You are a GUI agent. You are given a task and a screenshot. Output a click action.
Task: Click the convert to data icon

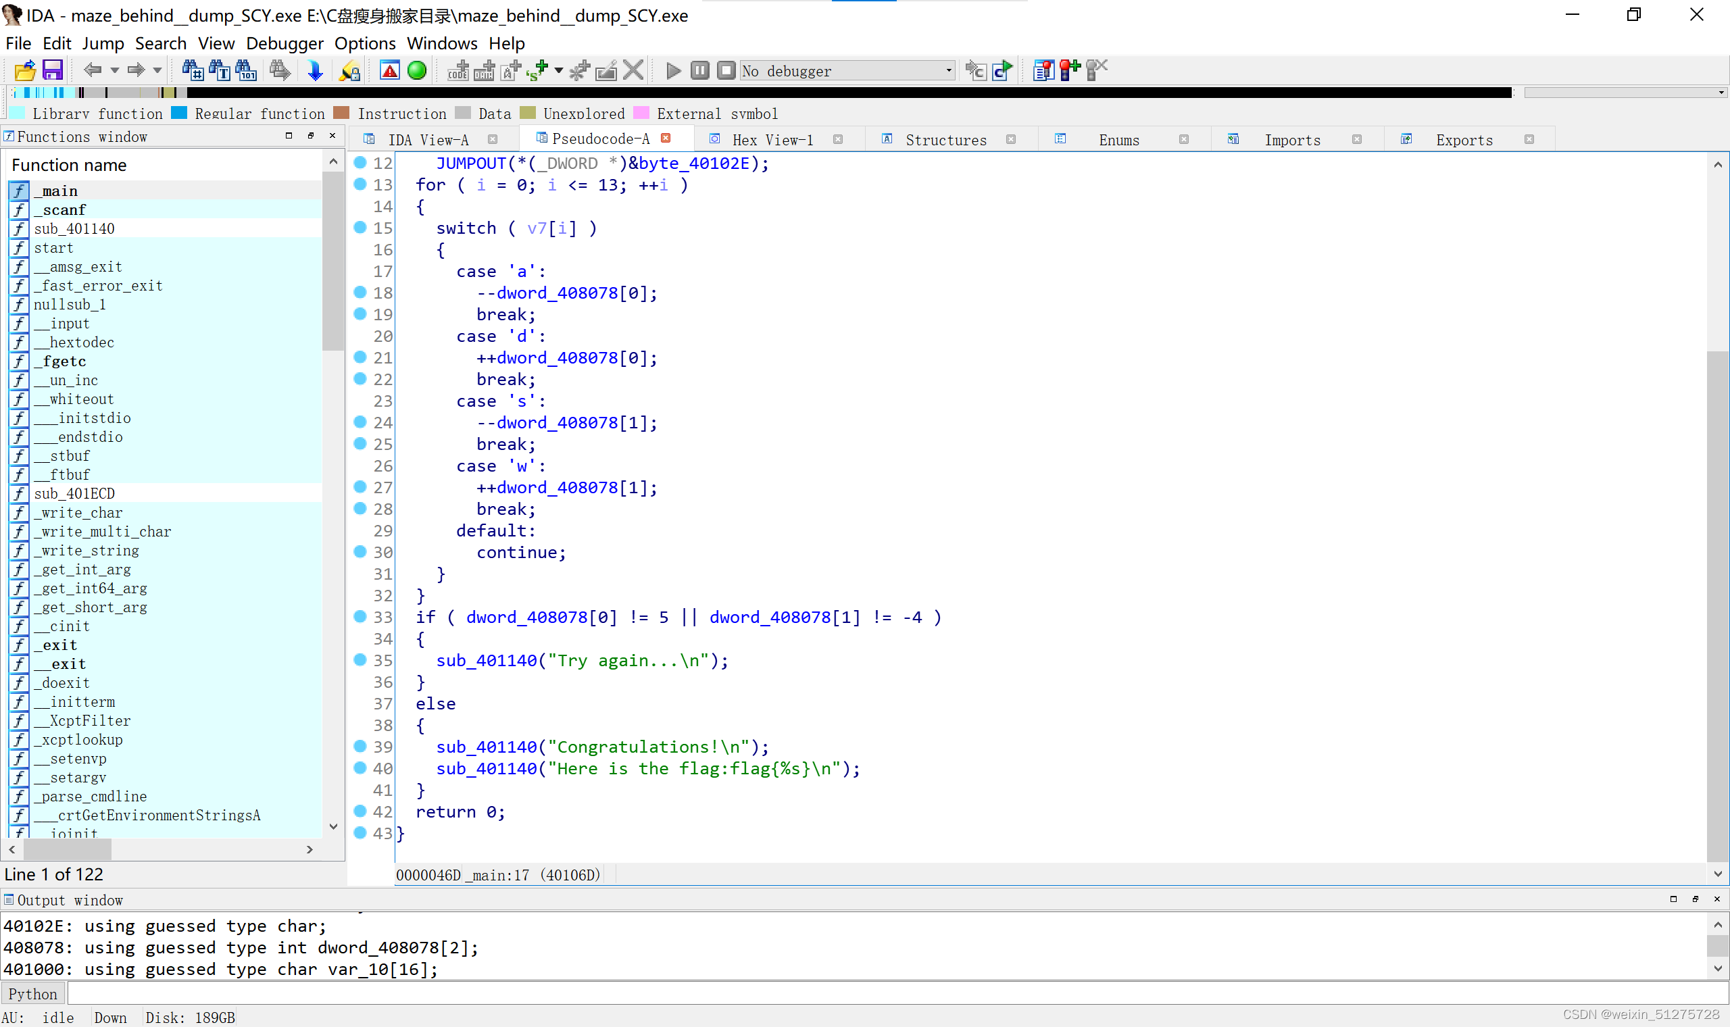[485, 70]
